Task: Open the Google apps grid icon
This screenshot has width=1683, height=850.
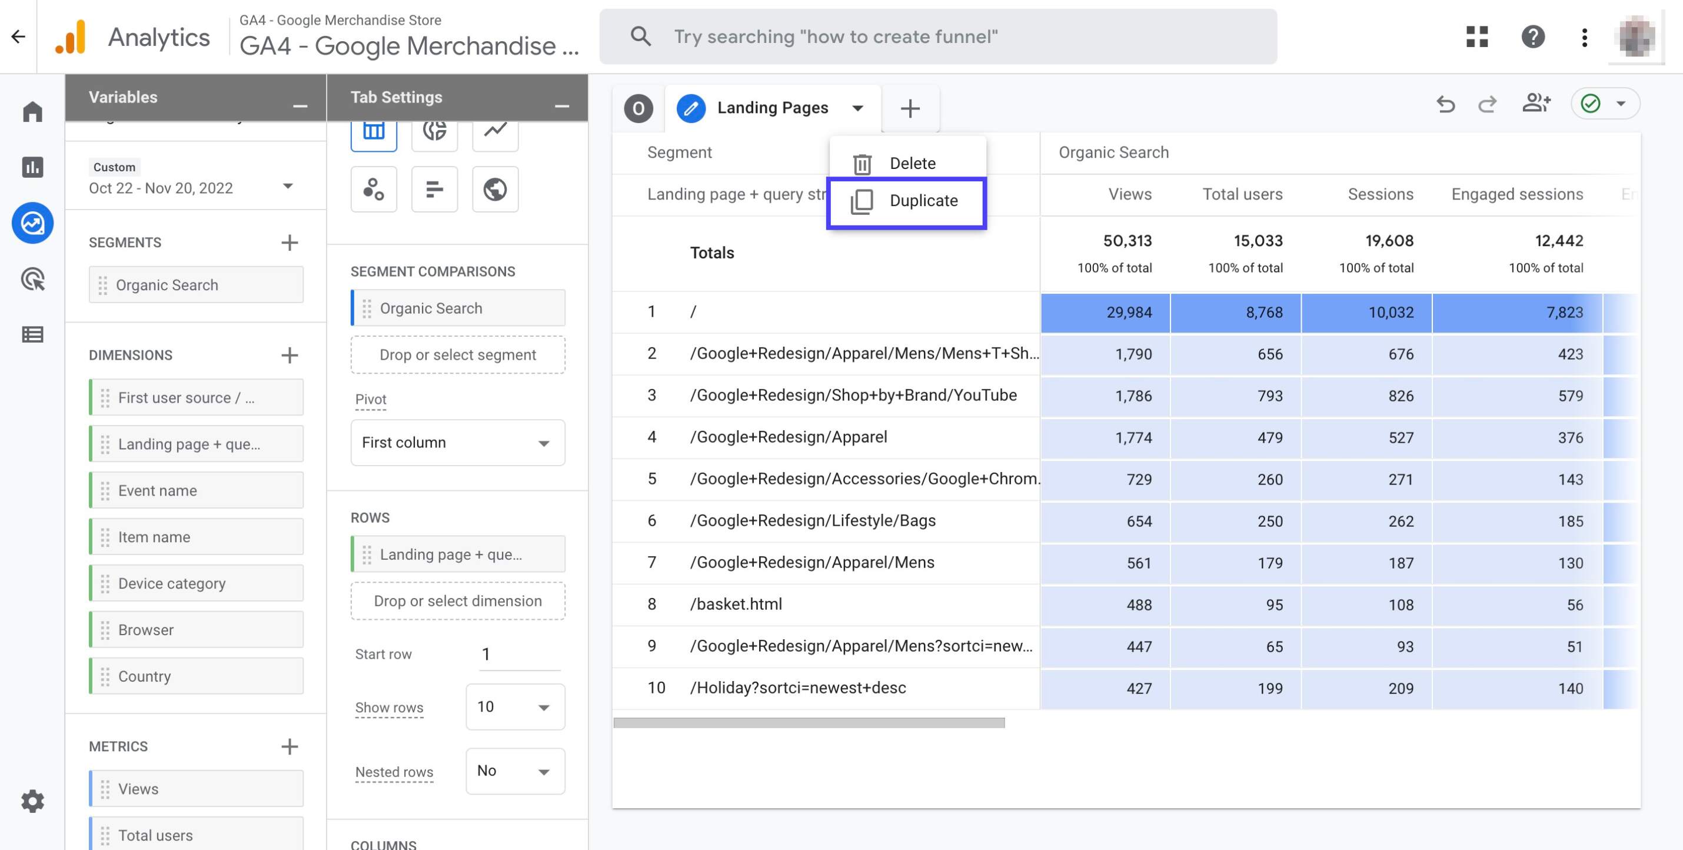Action: [1476, 36]
